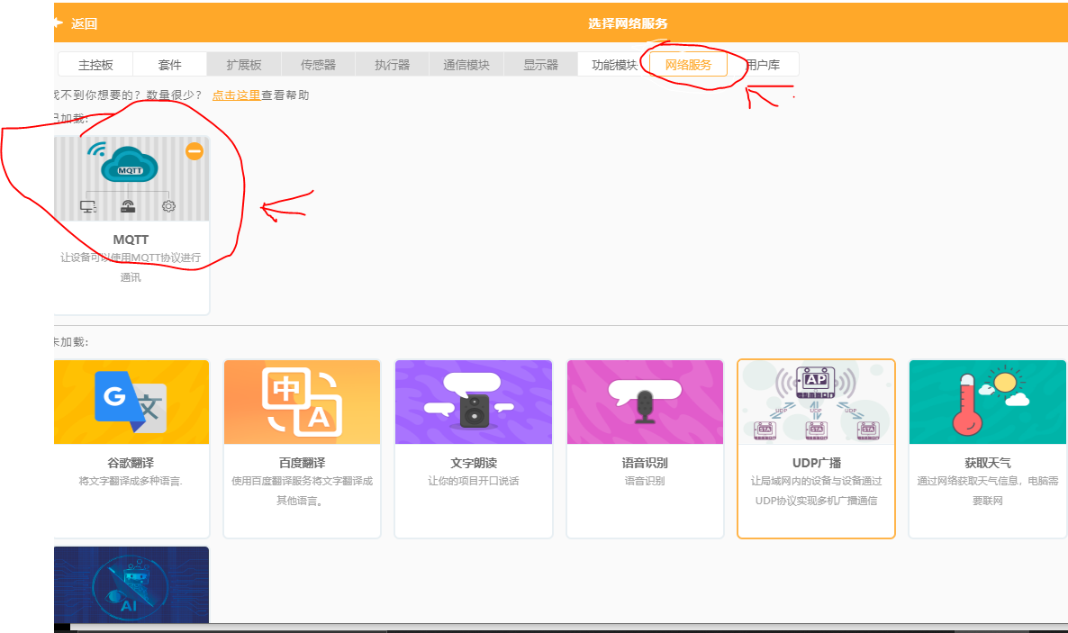Select the 通信模块 tab
1068x633 pixels.
[466, 65]
